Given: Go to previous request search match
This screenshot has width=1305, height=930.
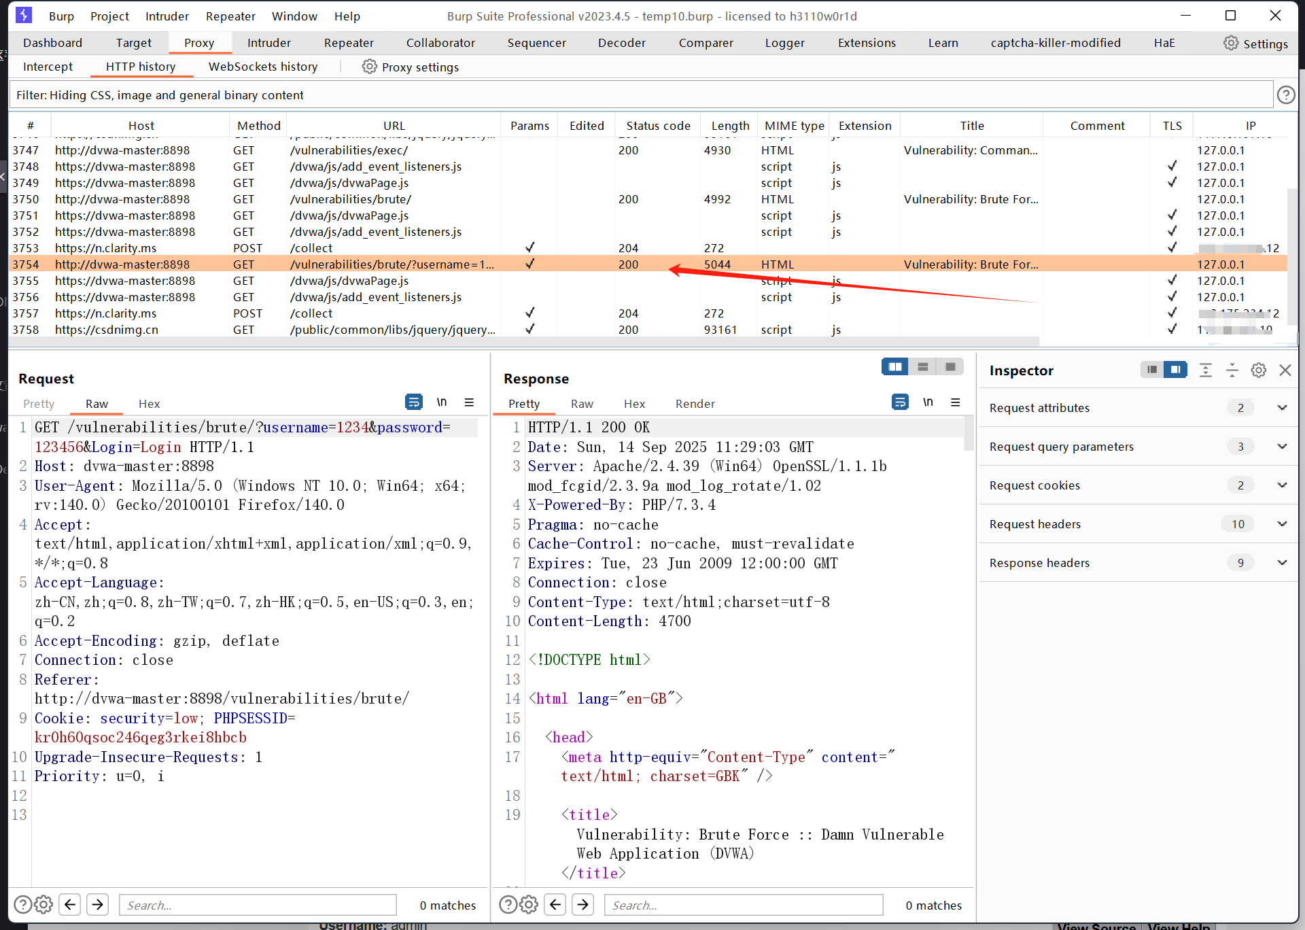Looking at the screenshot, I should [x=70, y=904].
